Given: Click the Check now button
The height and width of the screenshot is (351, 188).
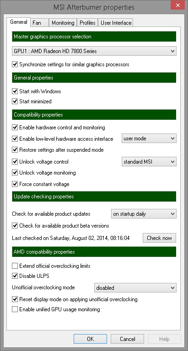Looking at the screenshot, I should point(159,238).
